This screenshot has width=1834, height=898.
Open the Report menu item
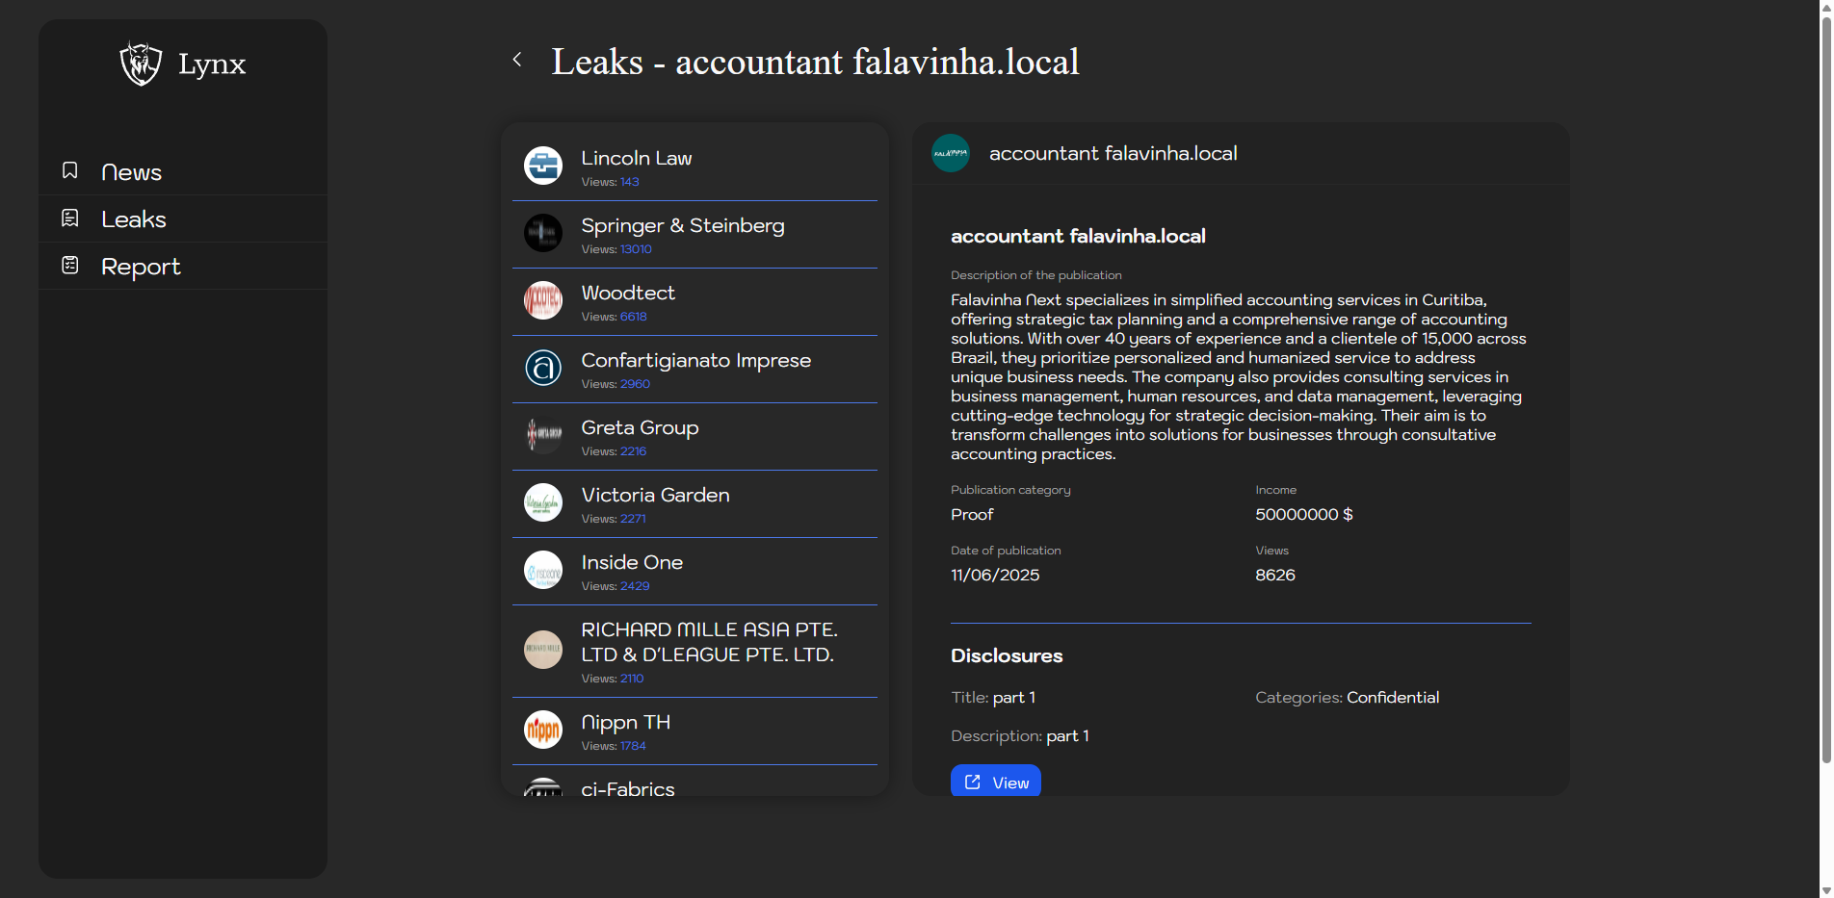(x=141, y=267)
